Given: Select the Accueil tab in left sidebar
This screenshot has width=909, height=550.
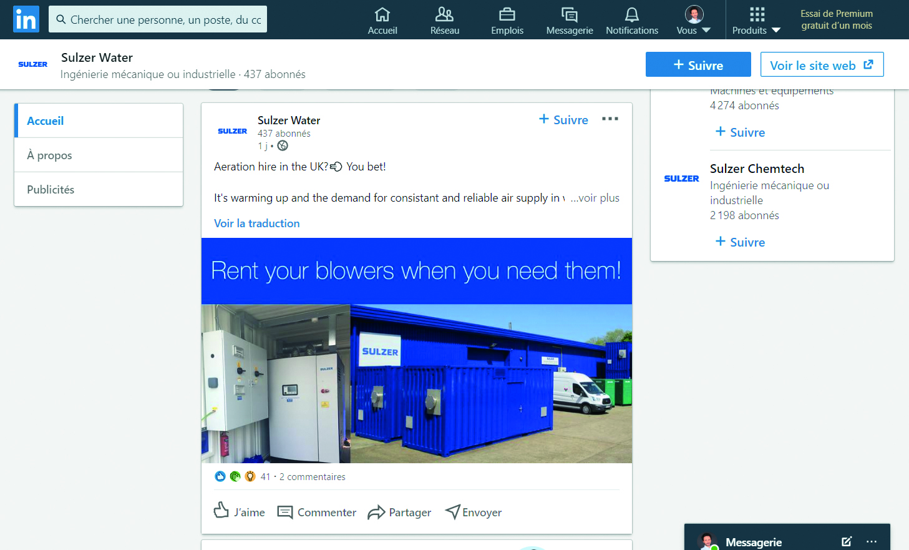Looking at the screenshot, I should (99, 120).
